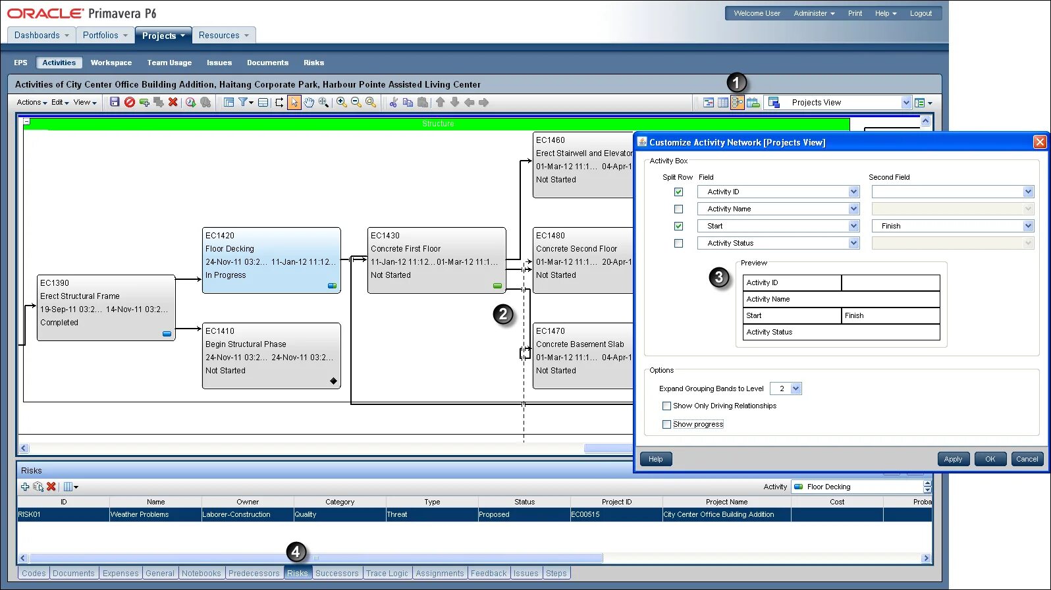This screenshot has width=1051, height=590.
Task: Open the Resources tab
Action: point(224,36)
